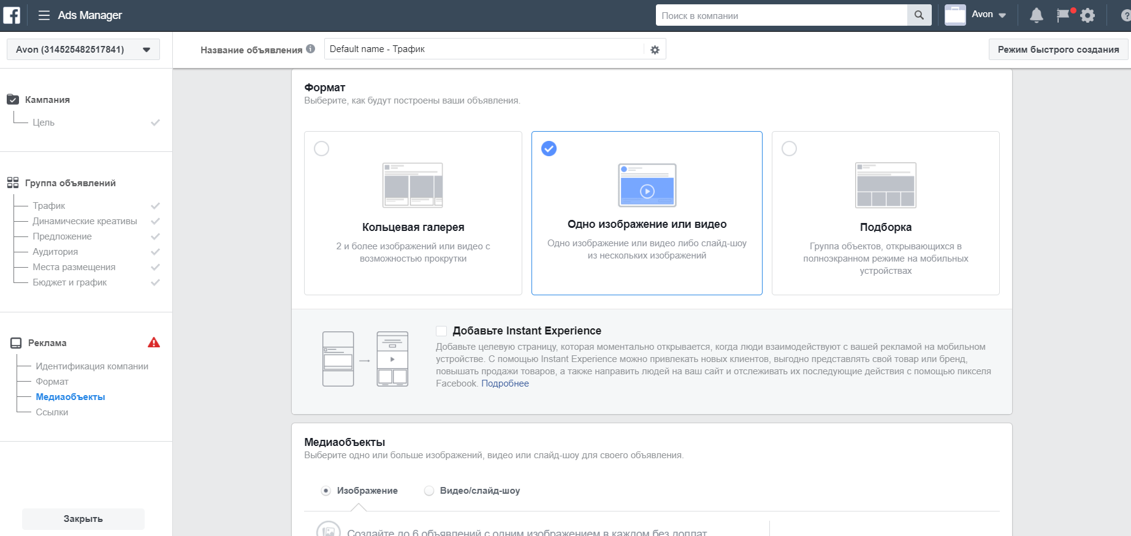Screen dimensions: 1131x536
Task: Click the Реклама heading in sidebar
Action: coord(47,343)
